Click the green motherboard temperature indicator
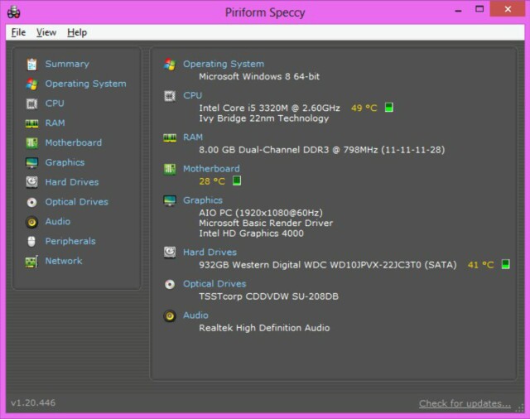 [x=237, y=181]
